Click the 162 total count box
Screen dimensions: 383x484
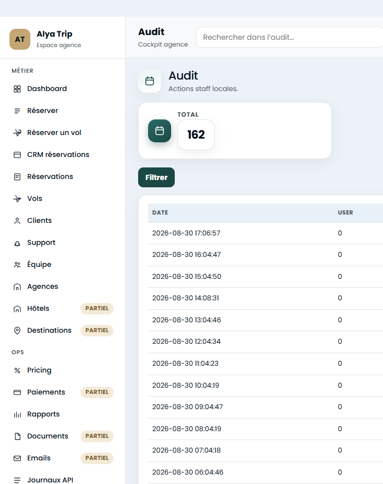point(196,134)
